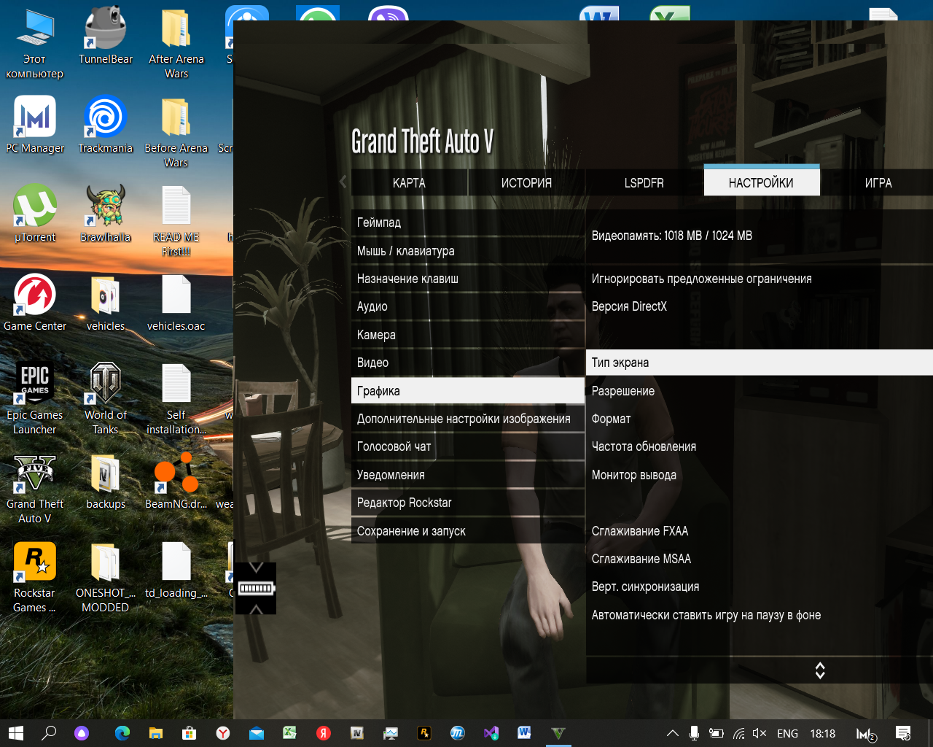The image size is (933, 747).
Task: Open the µTorrent desktop shortcut
Action: 35,214
